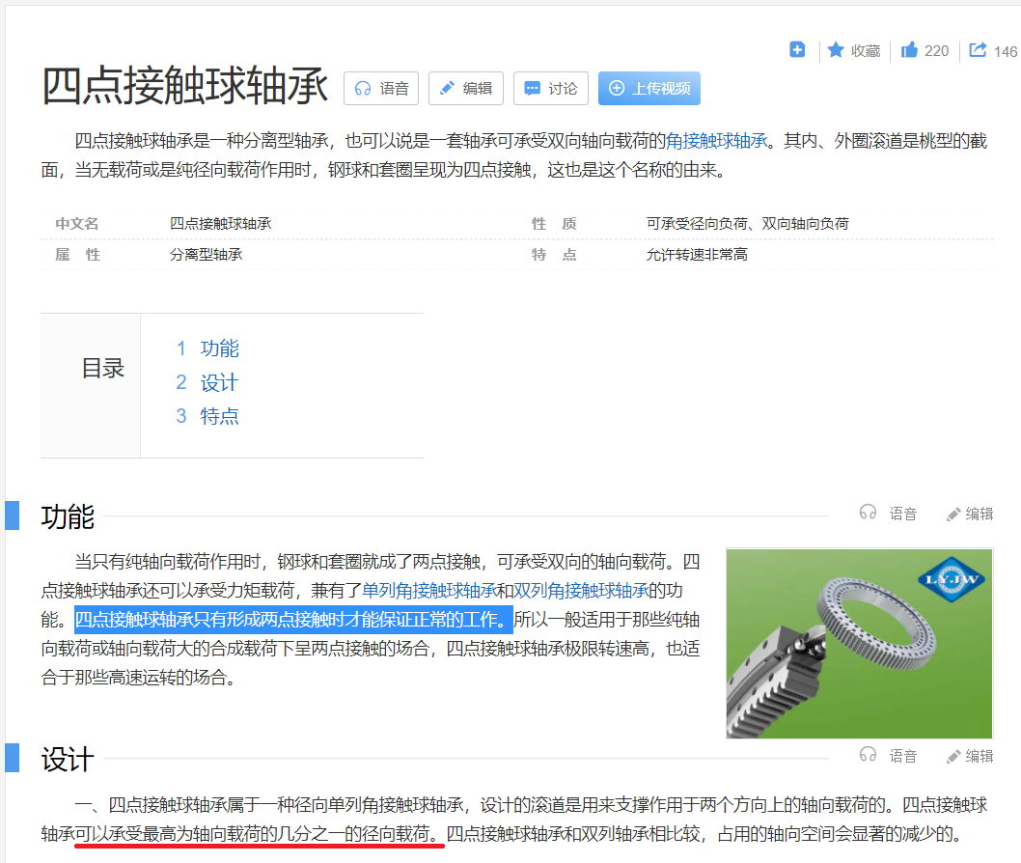1021x863 pixels.
Task: Click 可承受径向负荷、双向轴向负荷 value
Action: coord(748,224)
